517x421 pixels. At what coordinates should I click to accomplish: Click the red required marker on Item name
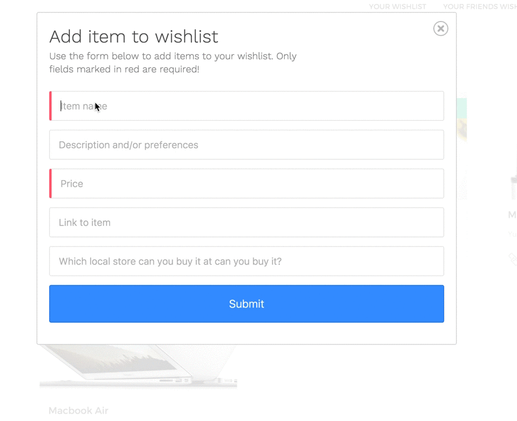[50, 106]
